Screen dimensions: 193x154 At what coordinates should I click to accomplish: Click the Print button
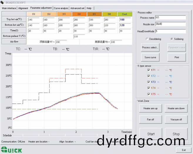pyautogui.click(x=177, y=57)
